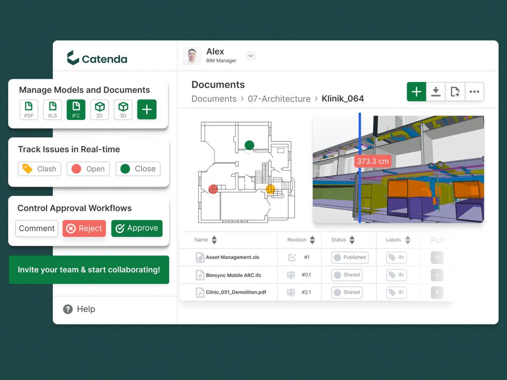The height and width of the screenshot is (380, 507).
Task: Choose the IFC model type icon
Action: tap(76, 110)
